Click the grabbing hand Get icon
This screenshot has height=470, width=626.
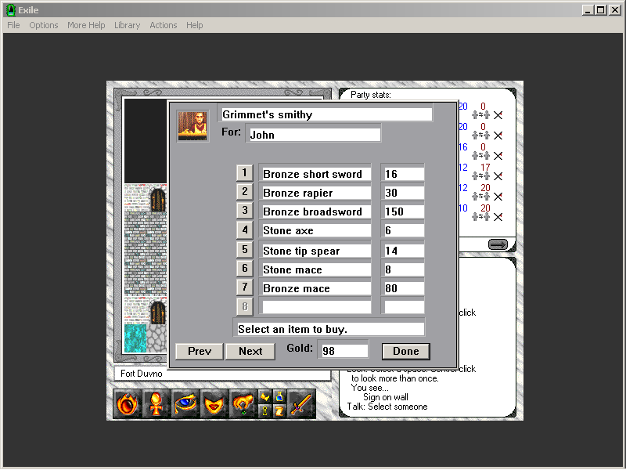pyautogui.click(x=243, y=404)
